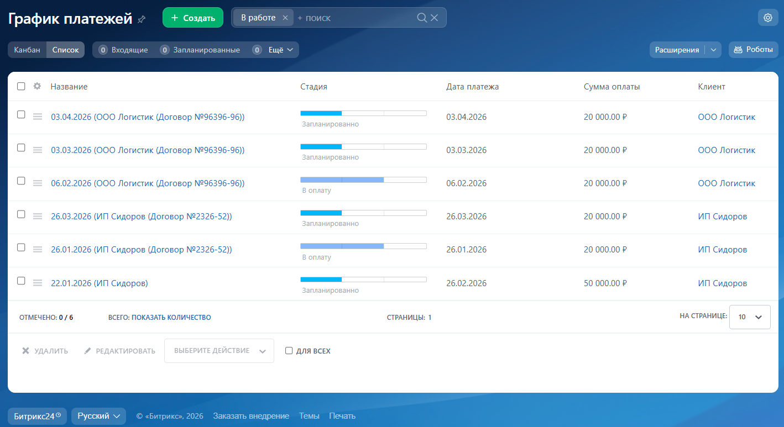This screenshot has height=427, width=784.
Task: Click the 'Показать количество' link
Action: [171, 318]
